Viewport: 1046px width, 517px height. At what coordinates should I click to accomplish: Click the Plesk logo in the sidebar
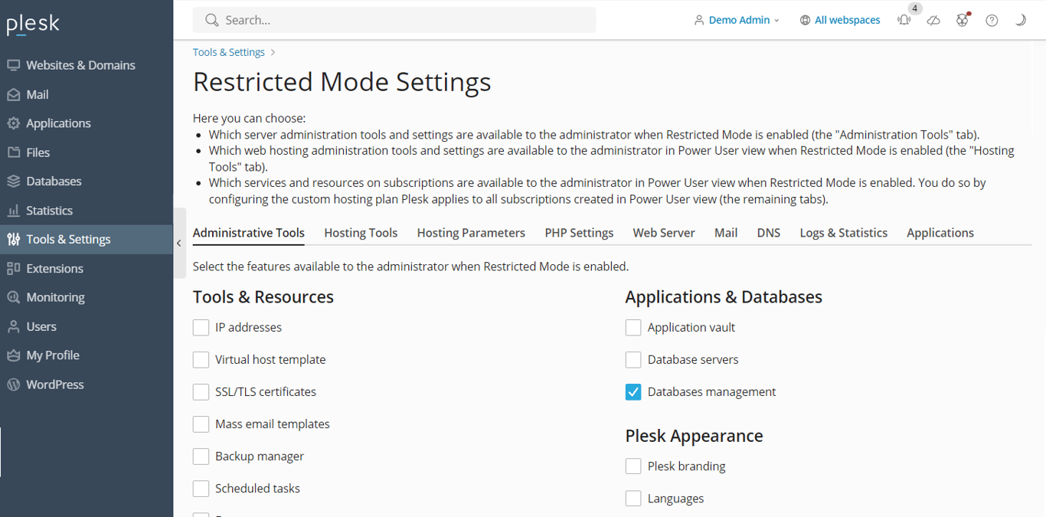[x=32, y=24]
